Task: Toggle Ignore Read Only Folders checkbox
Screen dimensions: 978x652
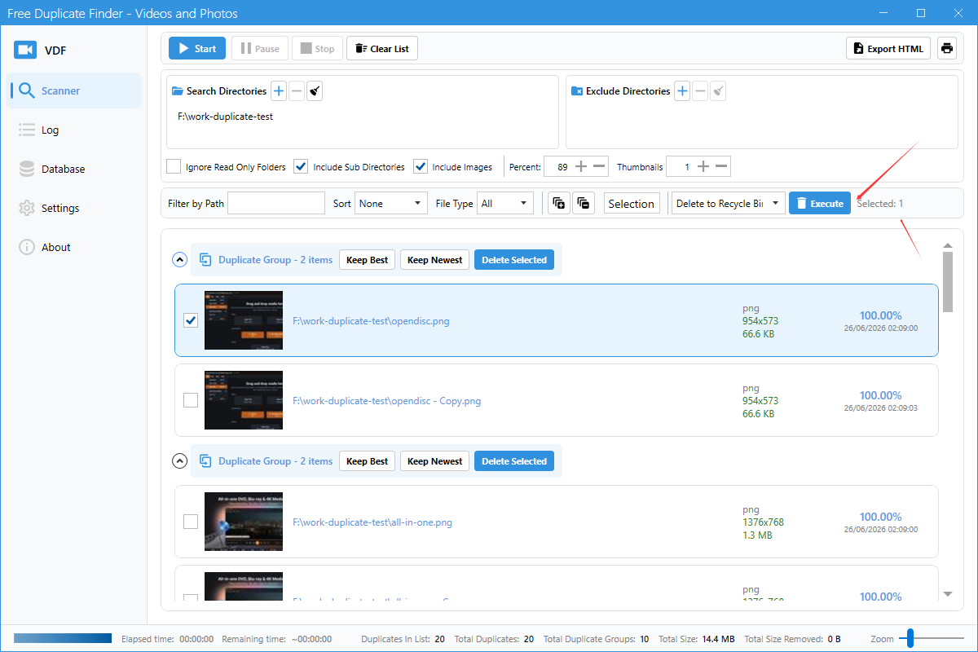Action: tap(174, 166)
